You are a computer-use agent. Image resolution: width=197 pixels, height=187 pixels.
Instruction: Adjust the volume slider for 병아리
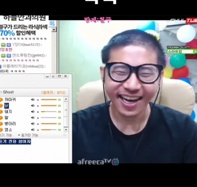pos(49,124)
